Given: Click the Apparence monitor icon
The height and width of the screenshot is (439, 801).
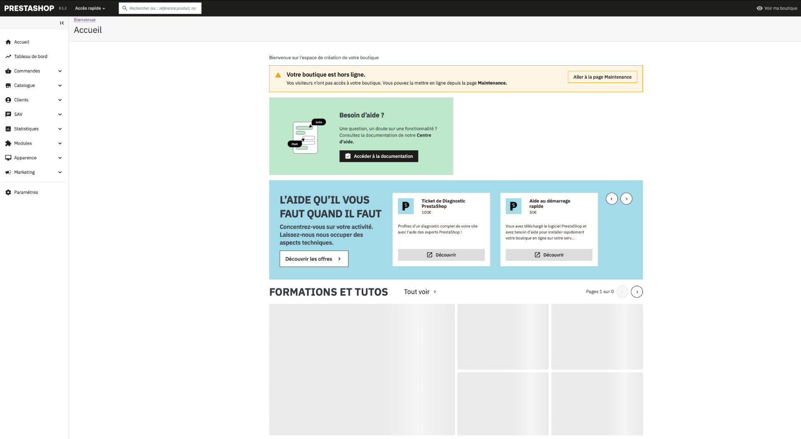Looking at the screenshot, I should click(x=8, y=158).
